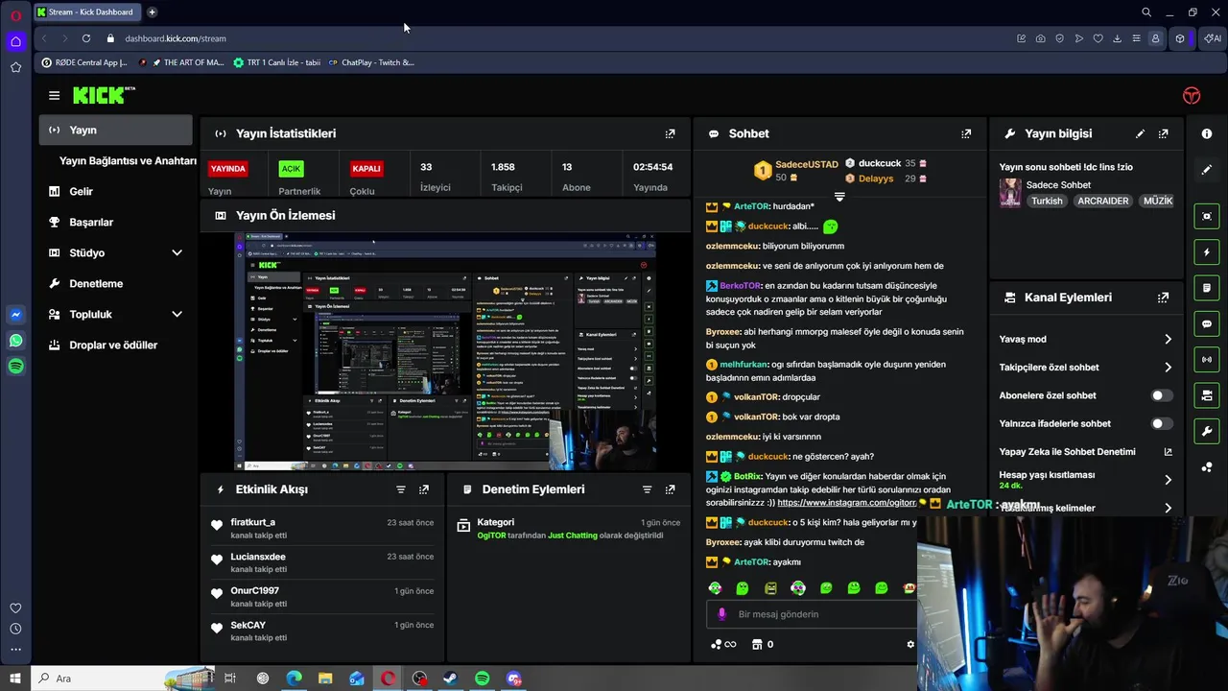1228x691 pixels.
Task: Pop out the Etkinlik Akışı panel
Action: (424, 489)
